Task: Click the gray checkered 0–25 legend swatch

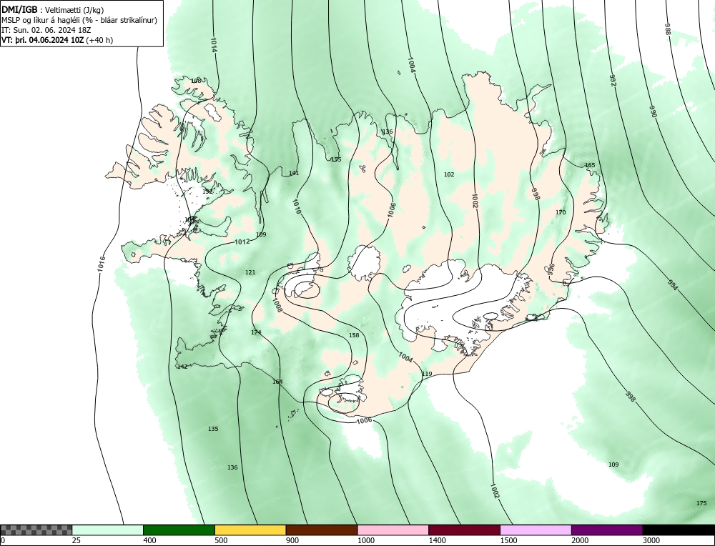Action: pos(36,530)
